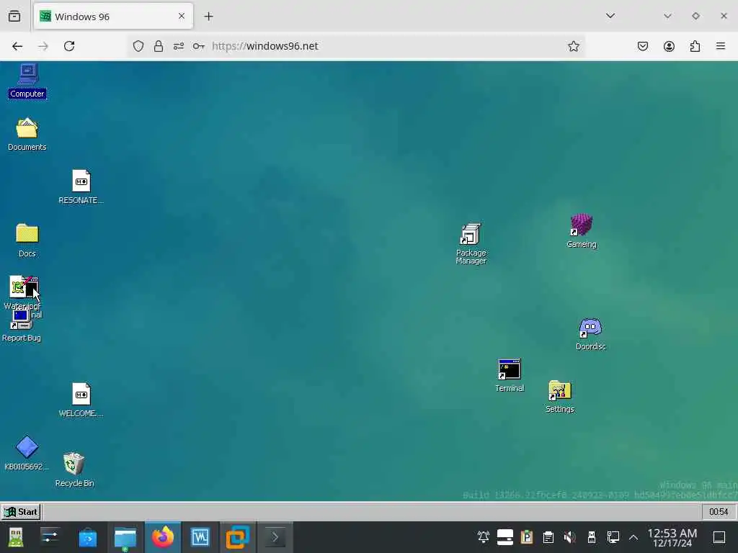The height and width of the screenshot is (553, 738).
Task: Click the Windows 96 taskbar clock
Action: 719,512
